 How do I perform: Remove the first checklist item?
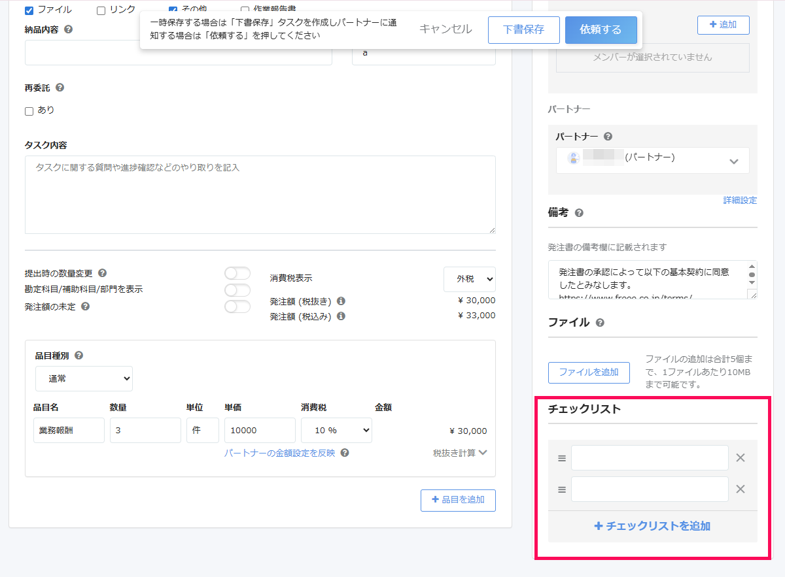click(741, 458)
